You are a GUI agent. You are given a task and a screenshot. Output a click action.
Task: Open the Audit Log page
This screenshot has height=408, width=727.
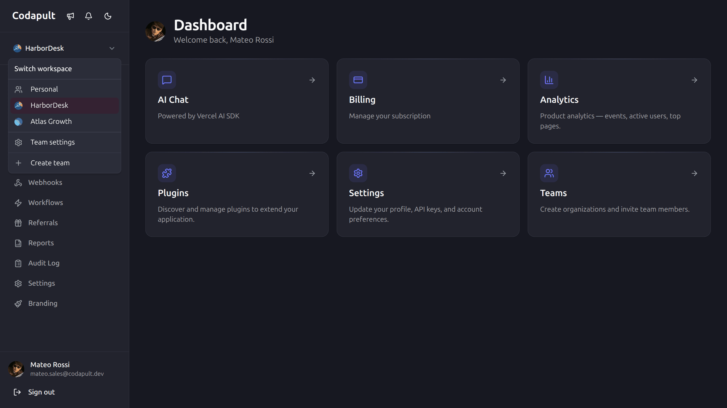(x=65, y=263)
